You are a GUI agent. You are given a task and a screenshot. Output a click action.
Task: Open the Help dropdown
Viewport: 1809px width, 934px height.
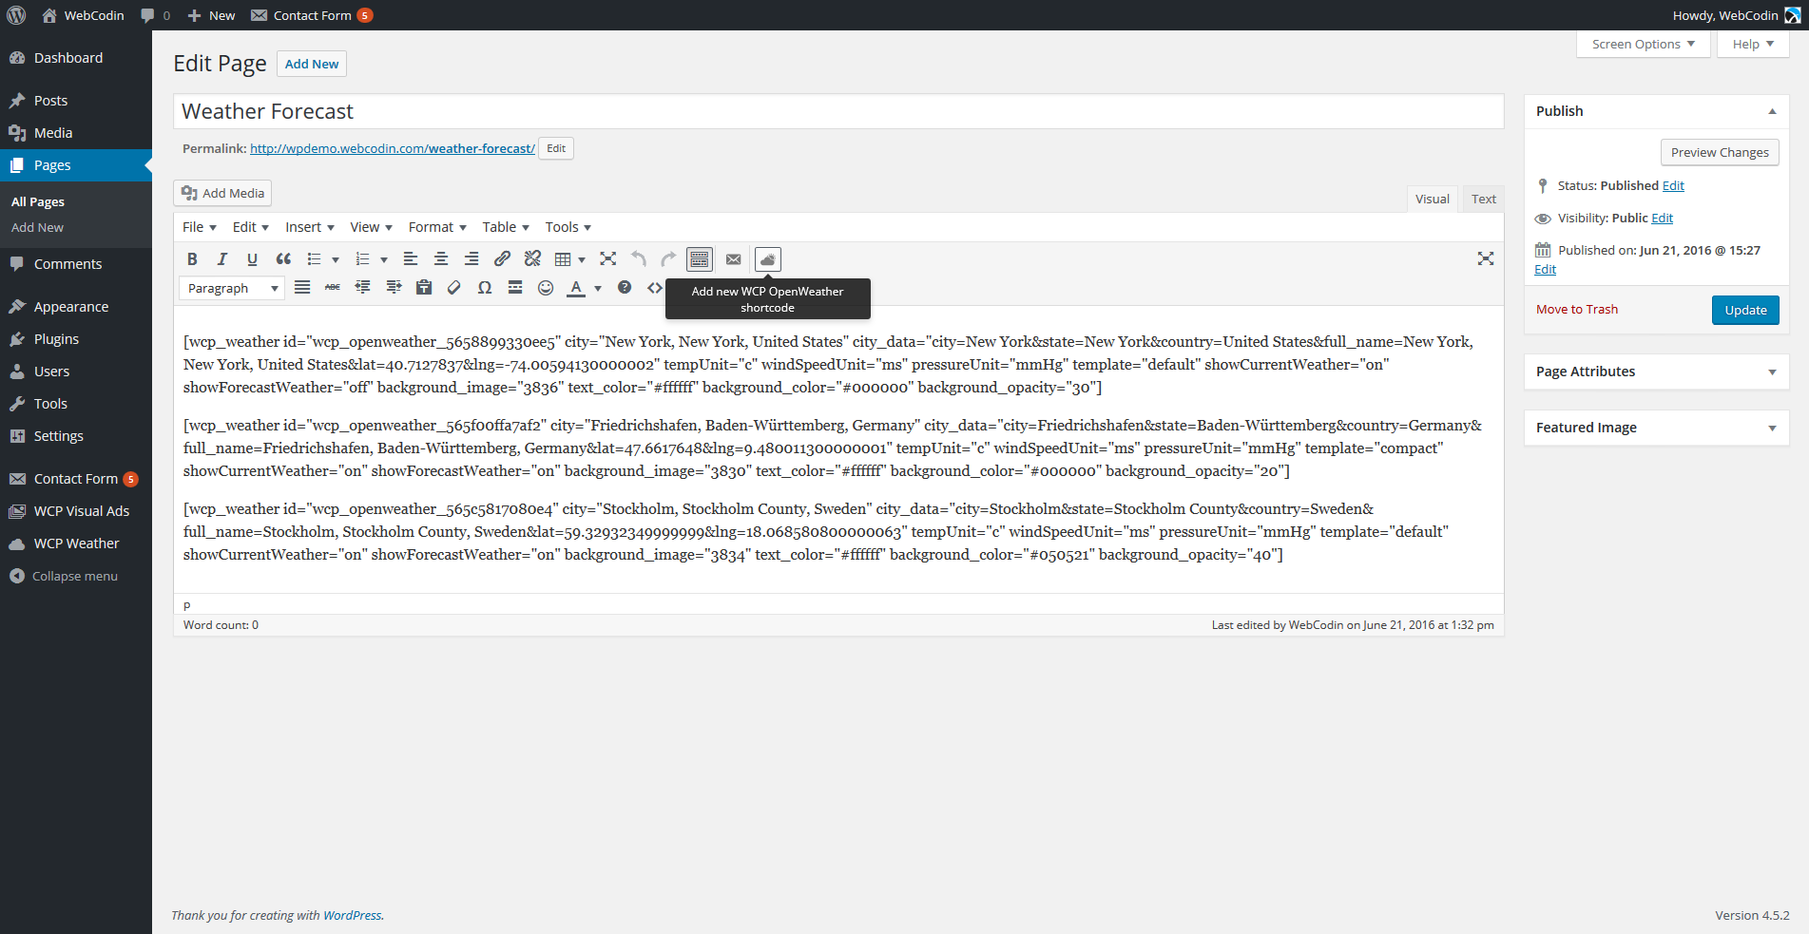pos(1753,44)
